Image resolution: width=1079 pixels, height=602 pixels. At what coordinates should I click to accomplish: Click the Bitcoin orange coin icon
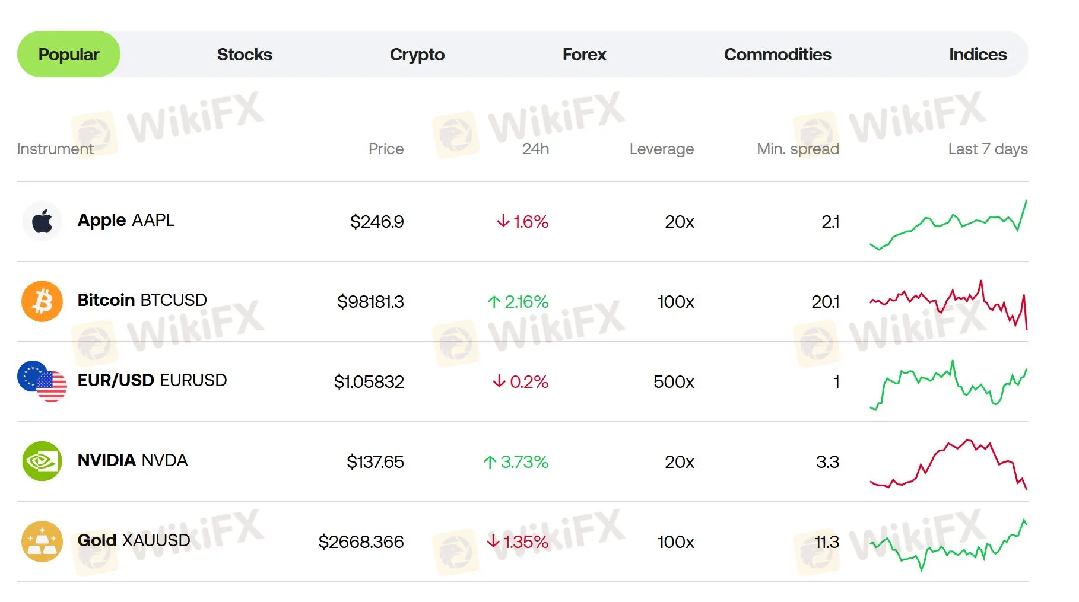[x=42, y=301]
